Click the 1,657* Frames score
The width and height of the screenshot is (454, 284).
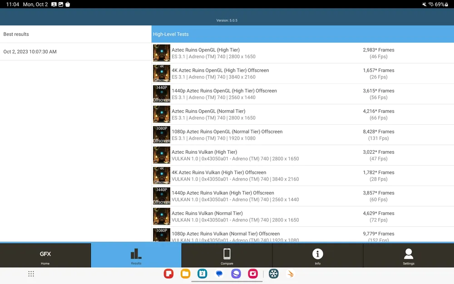pos(379,70)
